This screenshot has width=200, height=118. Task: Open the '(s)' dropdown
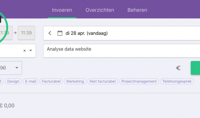point(11,68)
